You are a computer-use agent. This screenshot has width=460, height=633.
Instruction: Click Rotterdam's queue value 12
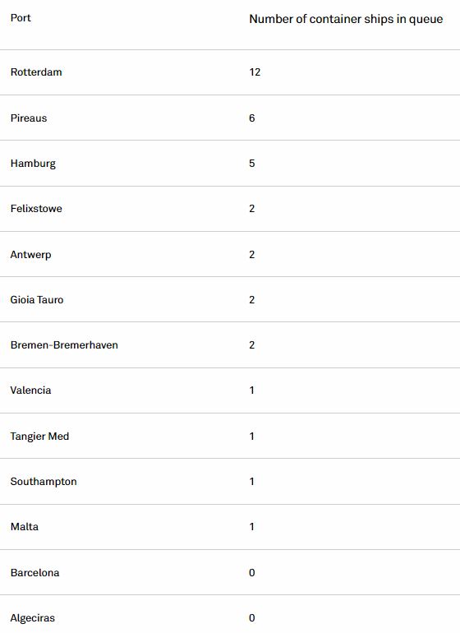[x=255, y=72]
